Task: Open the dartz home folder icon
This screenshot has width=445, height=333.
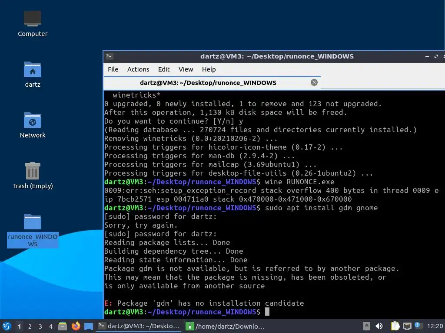Action: pyautogui.click(x=32, y=75)
